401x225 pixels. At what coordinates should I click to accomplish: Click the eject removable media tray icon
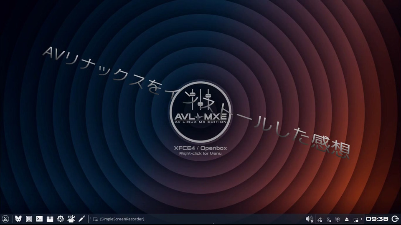coord(347,220)
